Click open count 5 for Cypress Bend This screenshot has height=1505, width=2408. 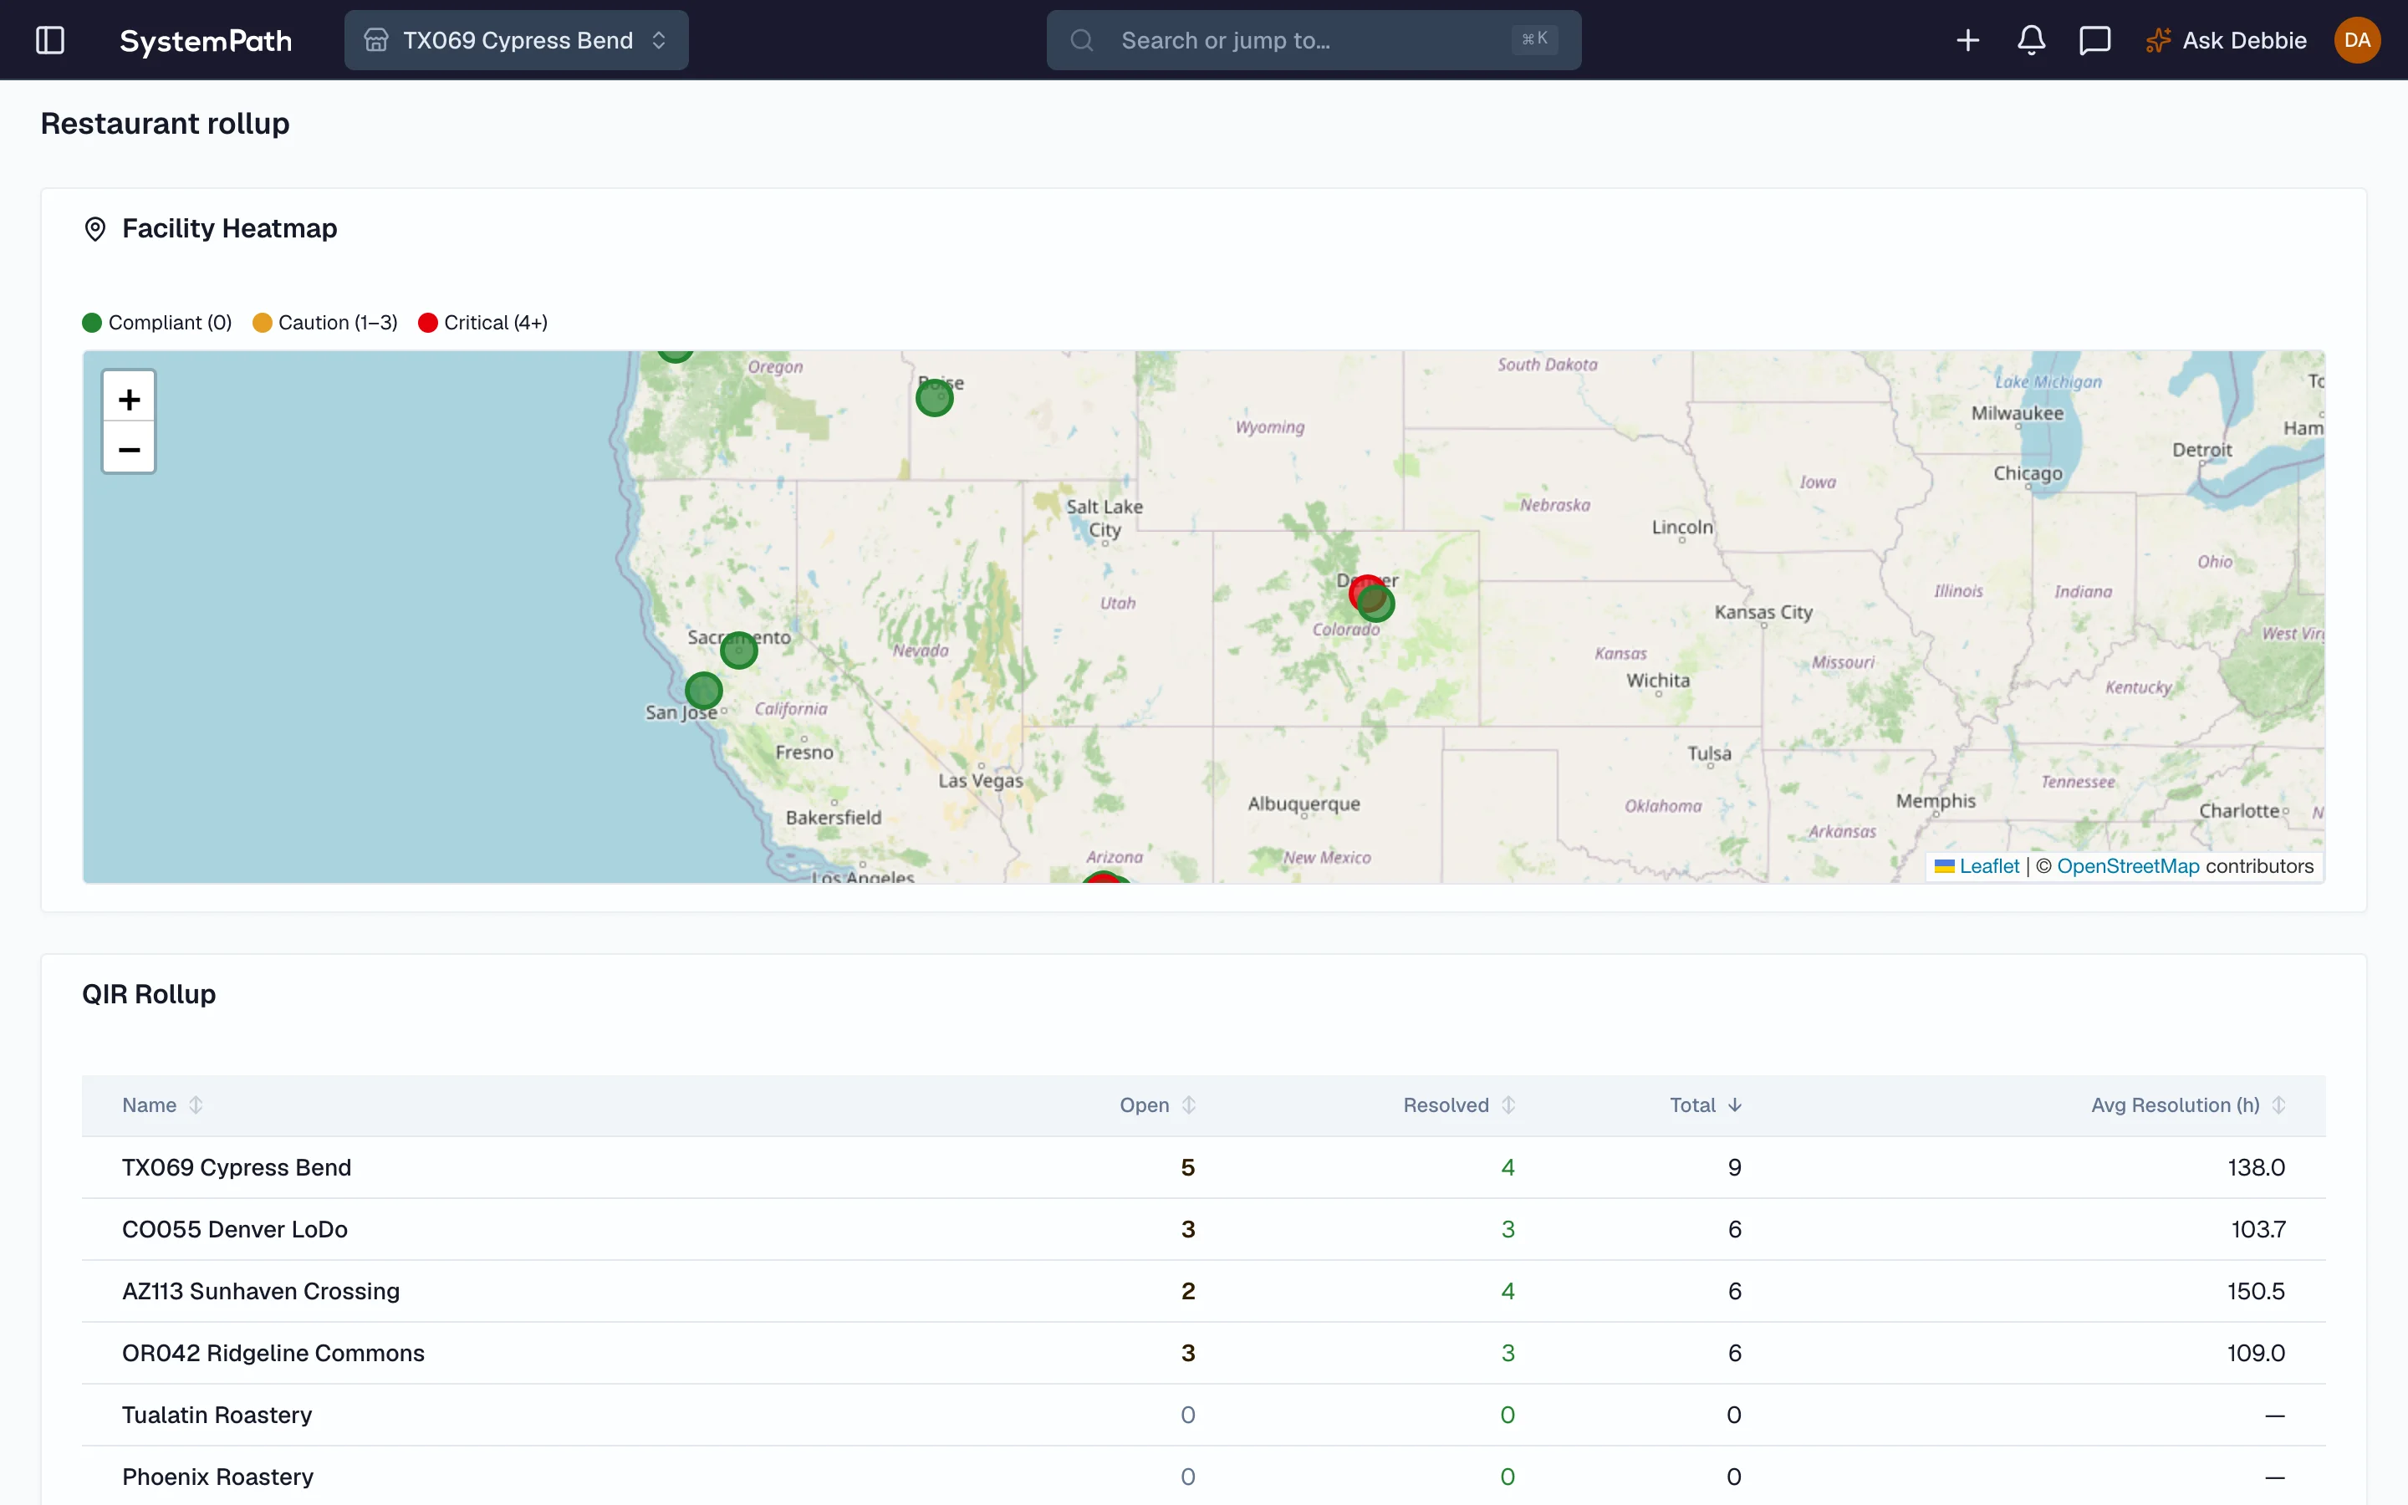click(x=1187, y=1166)
